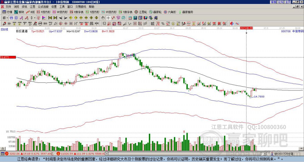This screenshot has height=162, width=304.
Task: Click the save floppy disk icon
Action: (145, 18)
